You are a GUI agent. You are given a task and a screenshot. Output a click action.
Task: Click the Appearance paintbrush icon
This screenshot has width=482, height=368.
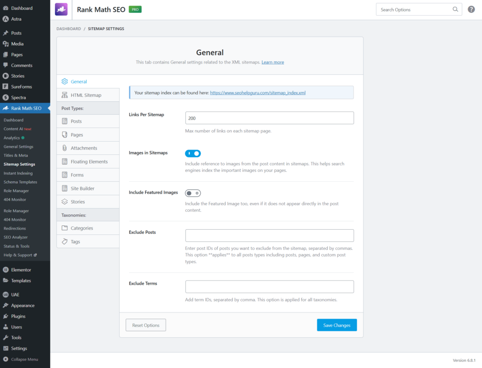6,305
